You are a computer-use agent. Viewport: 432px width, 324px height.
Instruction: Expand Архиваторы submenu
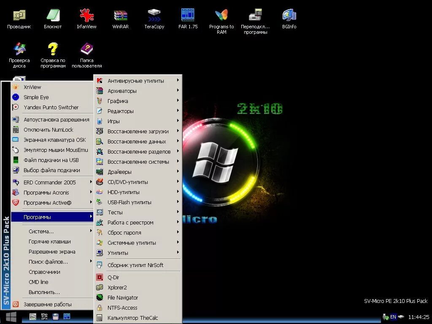138,91
